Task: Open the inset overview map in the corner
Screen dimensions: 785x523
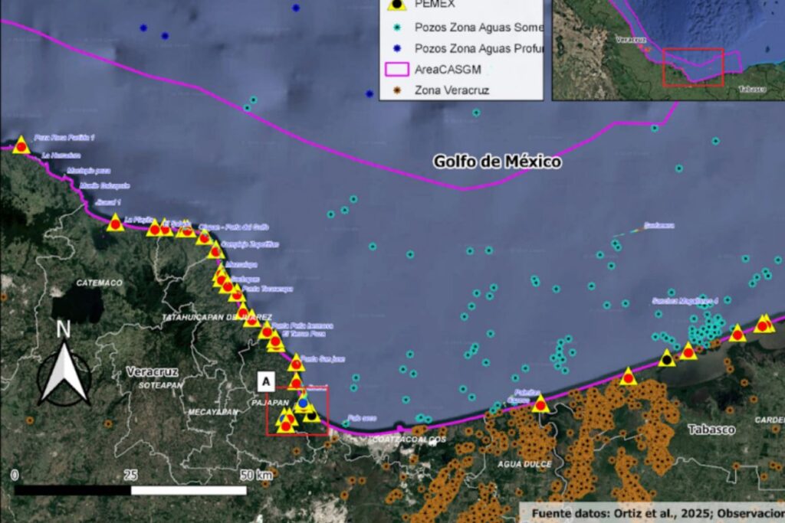Action: coord(668,50)
